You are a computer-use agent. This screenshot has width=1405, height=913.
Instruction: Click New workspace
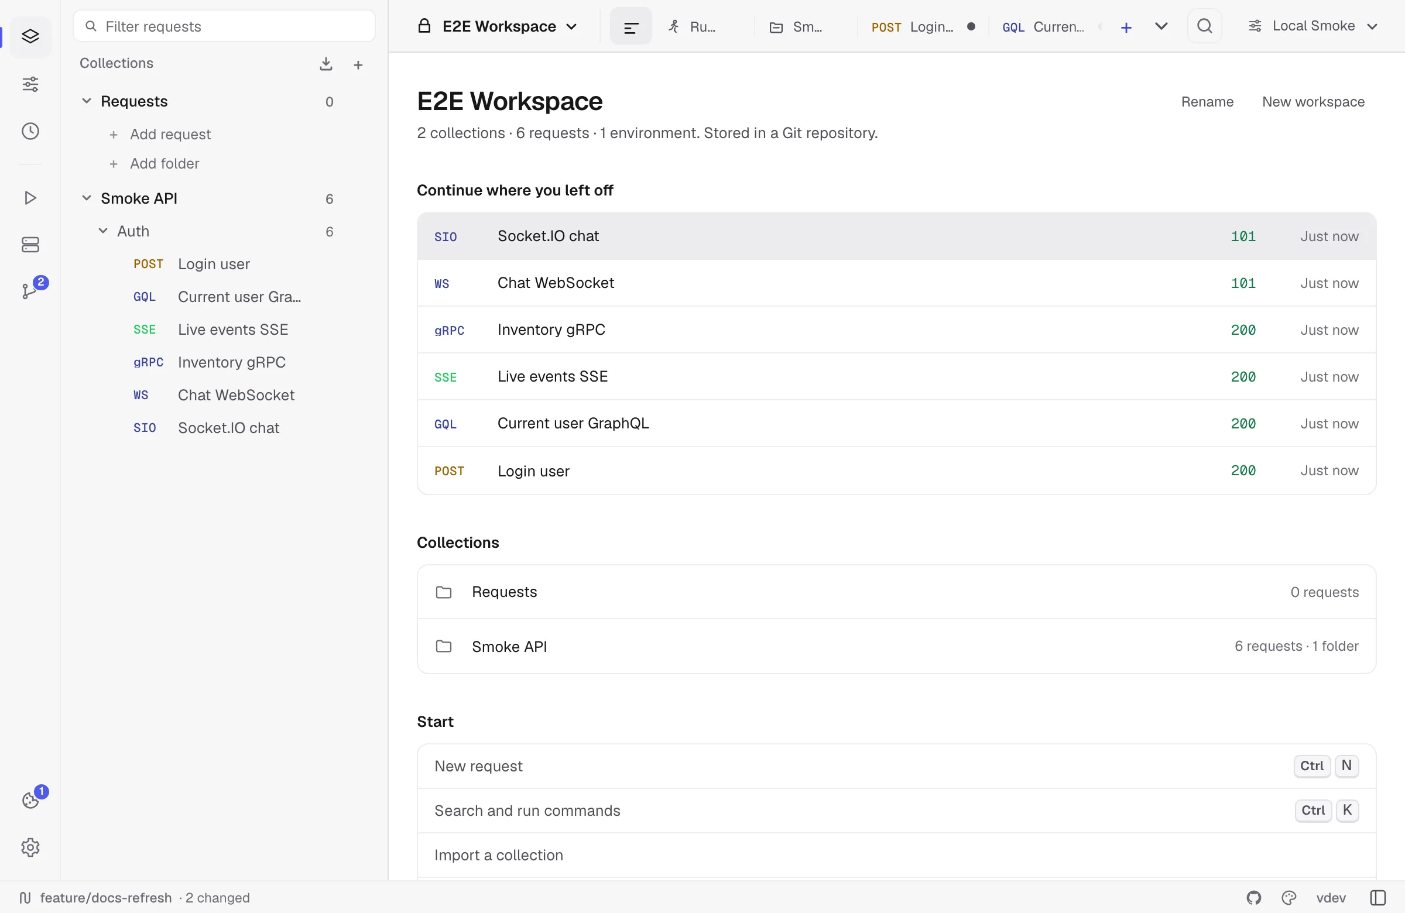1313,101
